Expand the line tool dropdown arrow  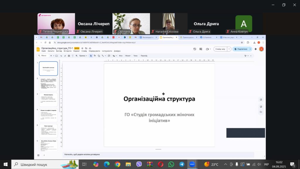click(x=105, y=56)
